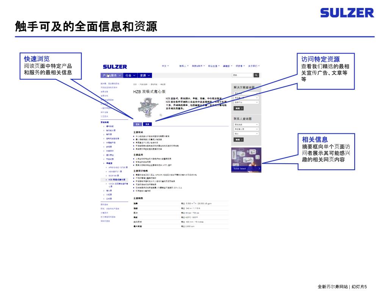This screenshot has width=388, height=291.
Task: Click the 28,000 US gpm specification value
Action: [x=204, y=203]
